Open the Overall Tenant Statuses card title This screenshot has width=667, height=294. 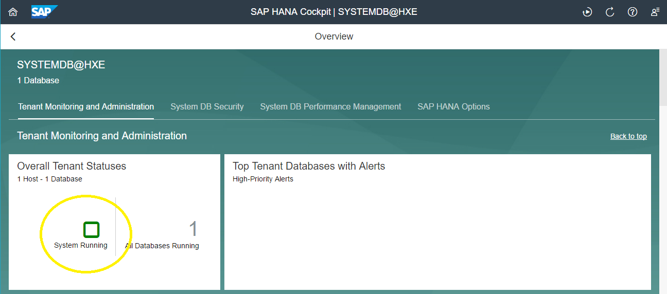[72, 166]
